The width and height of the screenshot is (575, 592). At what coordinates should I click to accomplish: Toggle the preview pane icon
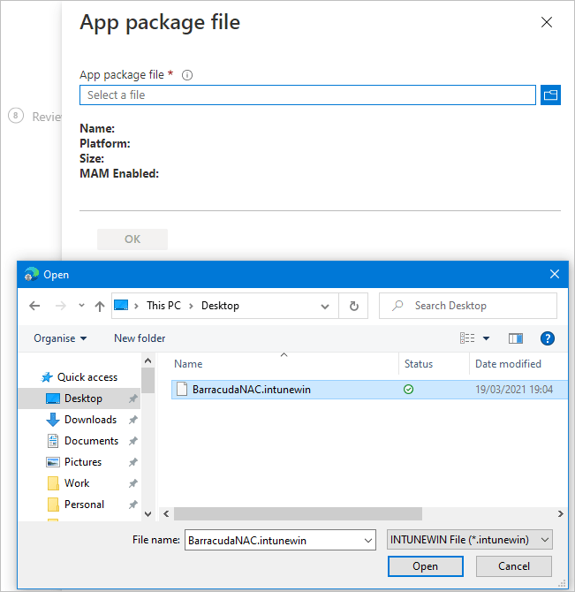tap(516, 338)
